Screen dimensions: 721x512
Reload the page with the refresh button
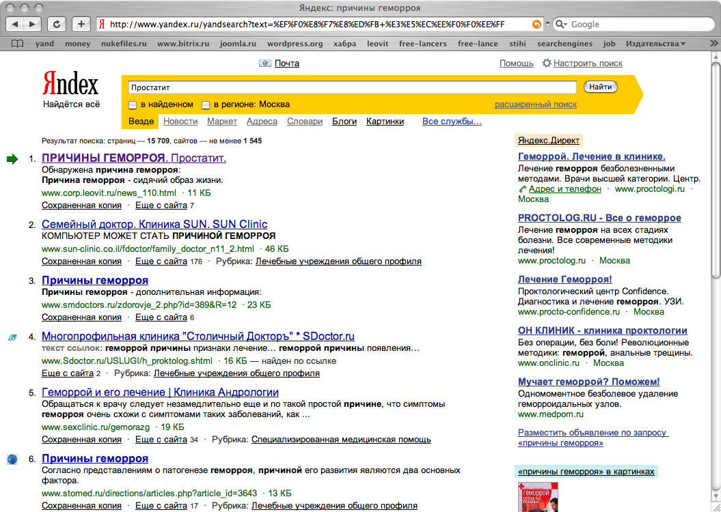[x=57, y=24]
